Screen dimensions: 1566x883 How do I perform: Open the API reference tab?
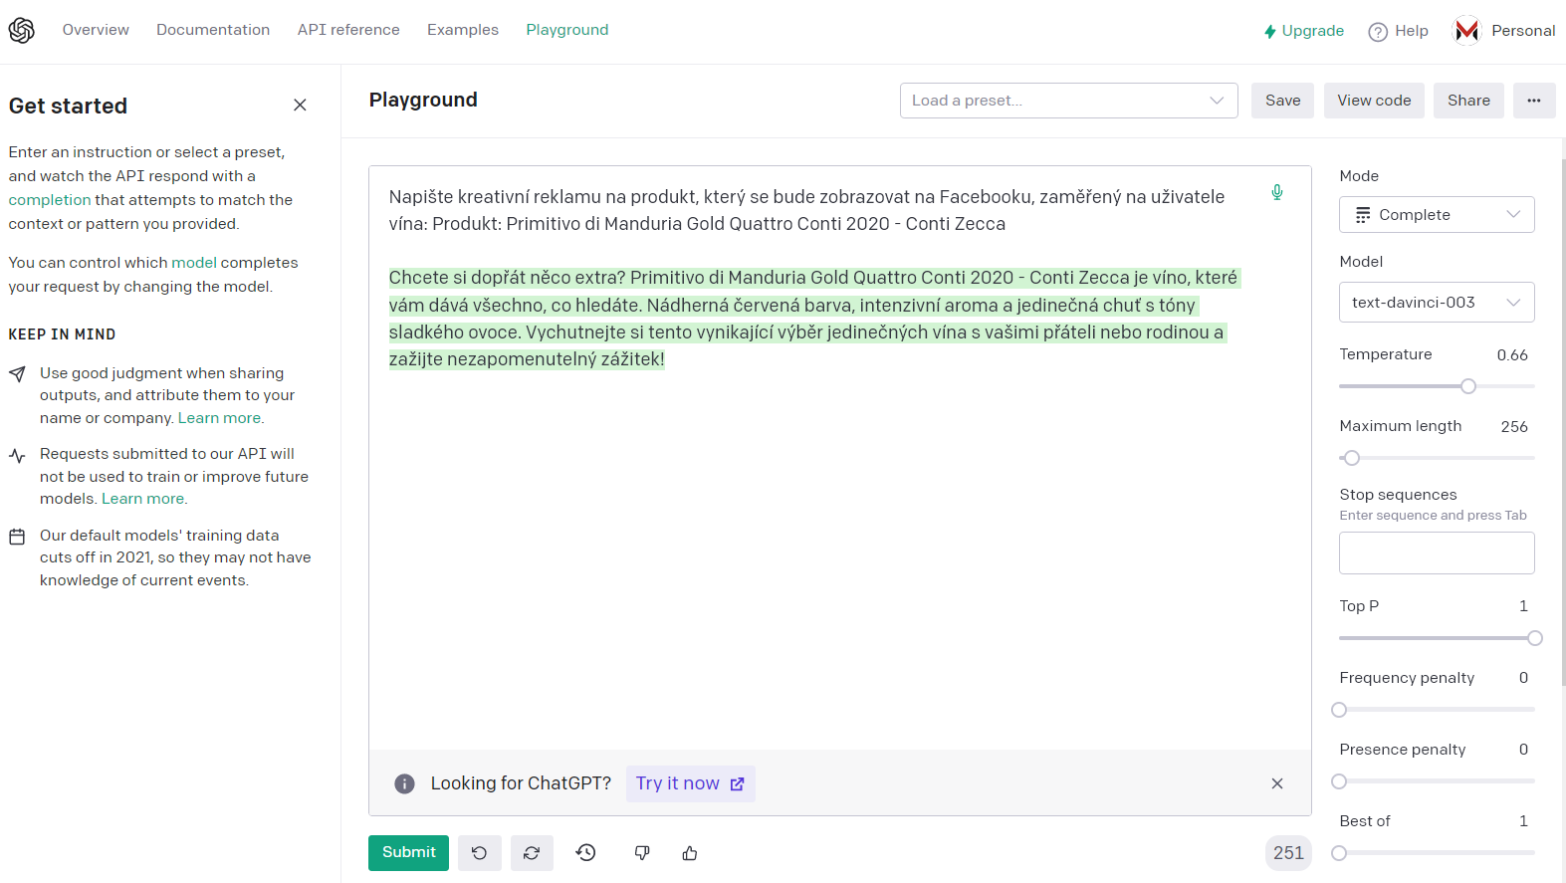[348, 30]
